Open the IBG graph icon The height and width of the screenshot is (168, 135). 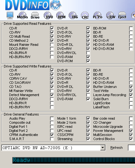[73, 15]
